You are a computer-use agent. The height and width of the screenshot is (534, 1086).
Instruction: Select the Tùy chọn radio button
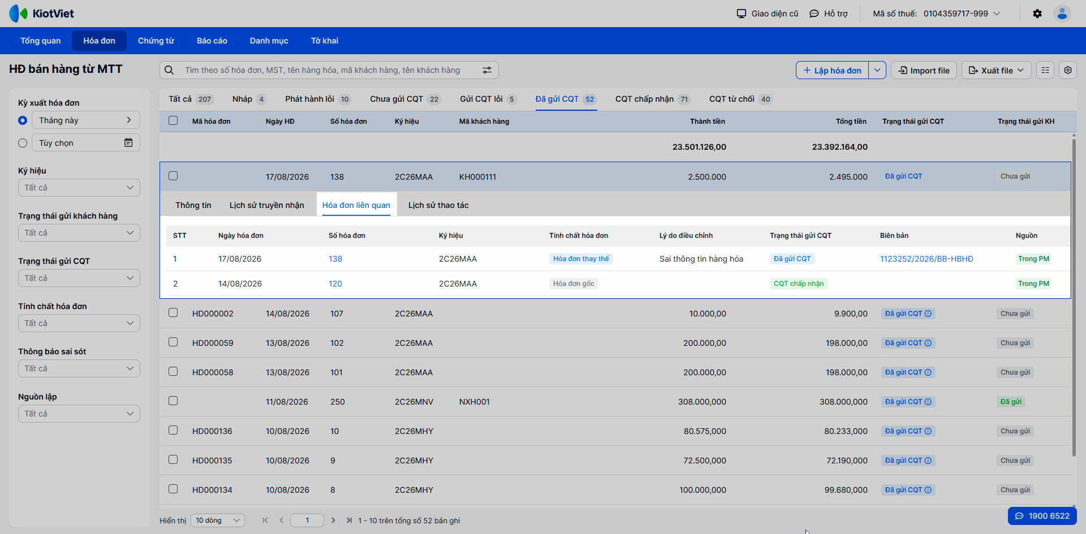[x=23, y=143]
